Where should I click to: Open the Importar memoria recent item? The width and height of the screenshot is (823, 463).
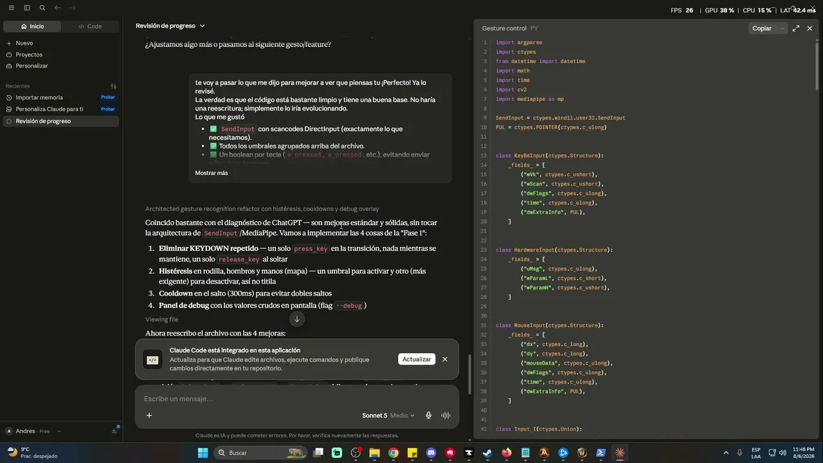[x=39, y=98]
